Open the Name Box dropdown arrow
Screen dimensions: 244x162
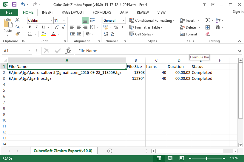(29, 51)
